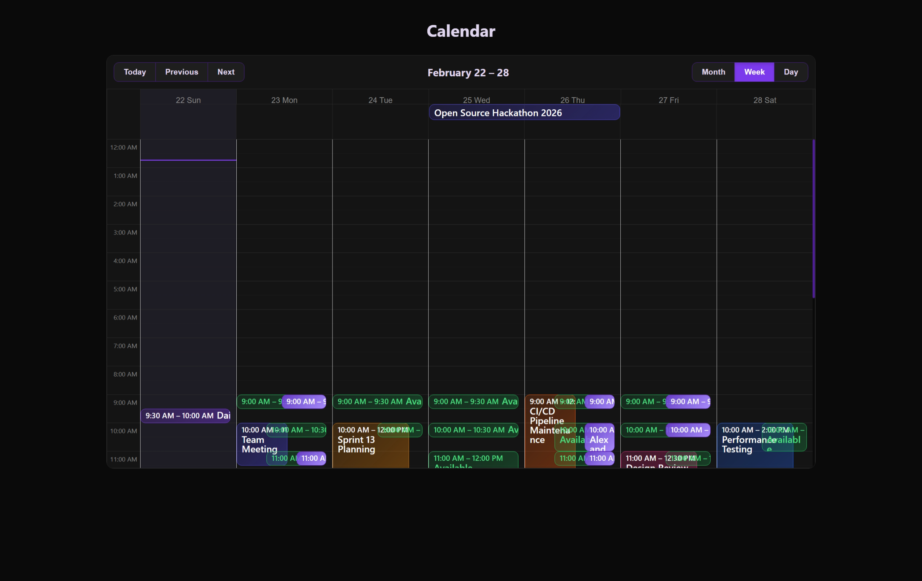
Task: Switch to Day view
Action: (x=791, y=72)
